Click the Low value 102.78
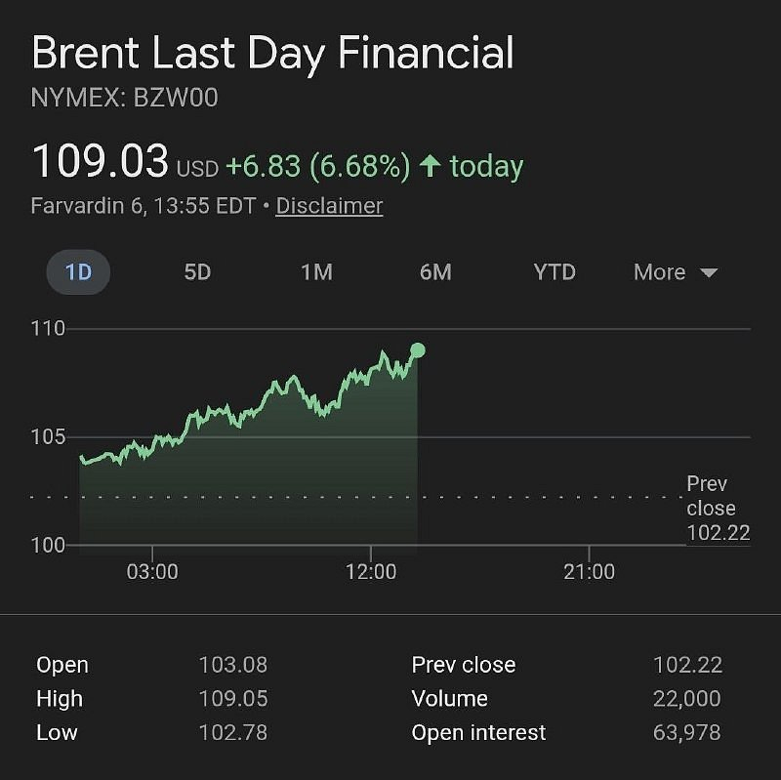 click(232, 732)
